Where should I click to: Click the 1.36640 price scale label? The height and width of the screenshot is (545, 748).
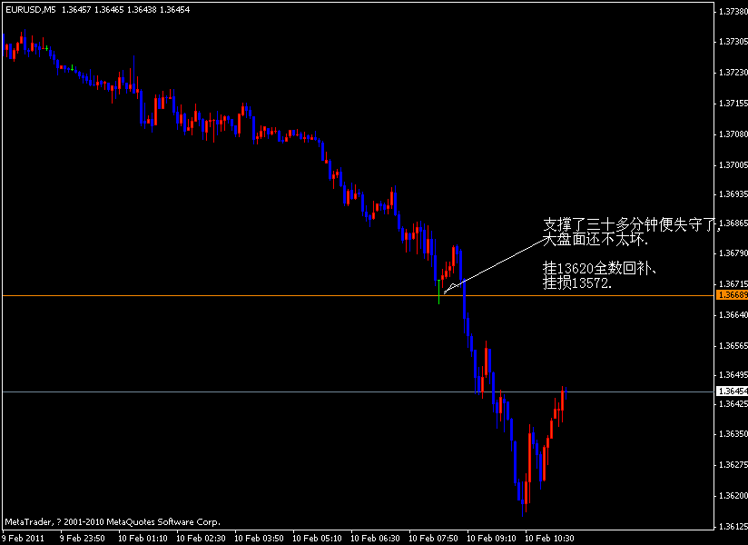(x=733, y=315)
